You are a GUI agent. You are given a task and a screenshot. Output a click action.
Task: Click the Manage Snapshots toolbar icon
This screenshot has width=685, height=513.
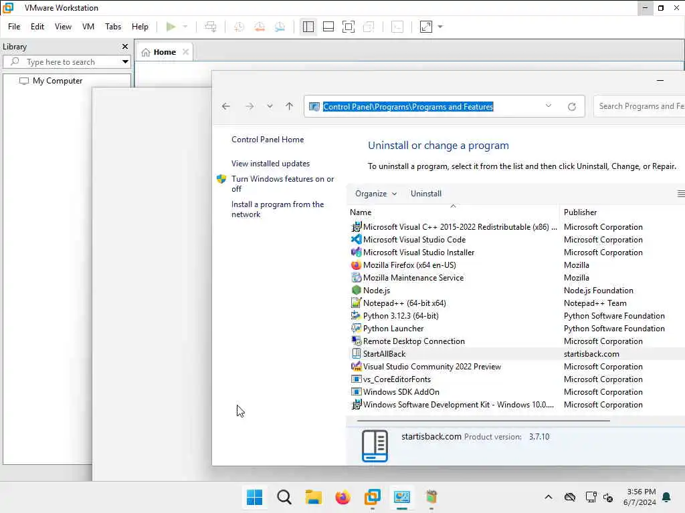280,27
